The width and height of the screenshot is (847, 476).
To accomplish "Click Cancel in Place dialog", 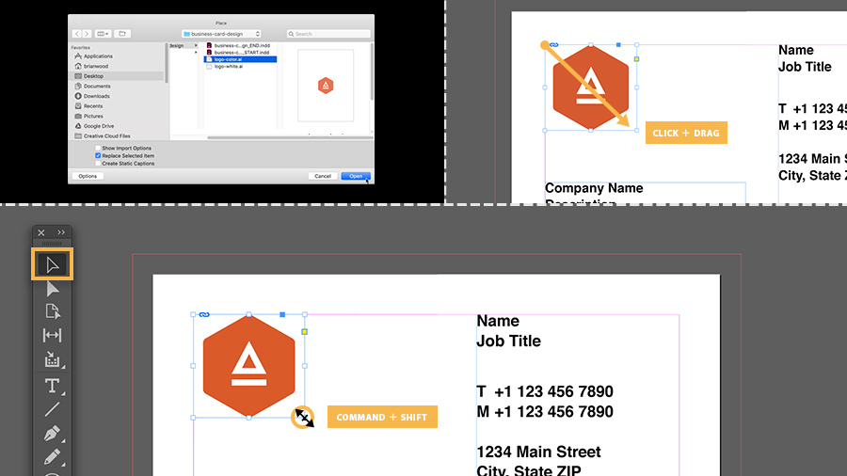I will [x=323, y=176].
